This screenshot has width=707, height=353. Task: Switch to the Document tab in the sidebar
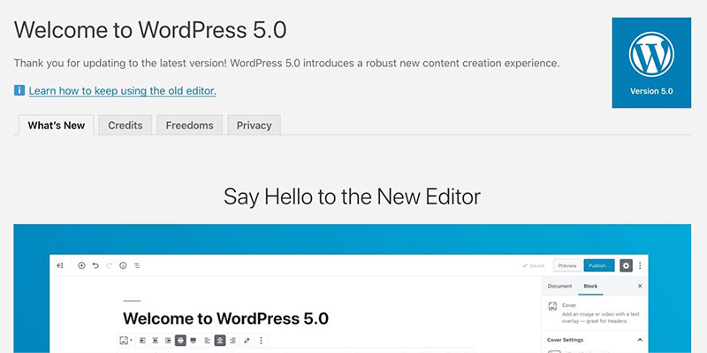coord(559,286)
